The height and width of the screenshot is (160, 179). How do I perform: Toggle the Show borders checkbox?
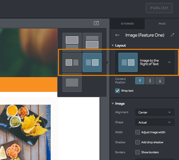[138, 152]
